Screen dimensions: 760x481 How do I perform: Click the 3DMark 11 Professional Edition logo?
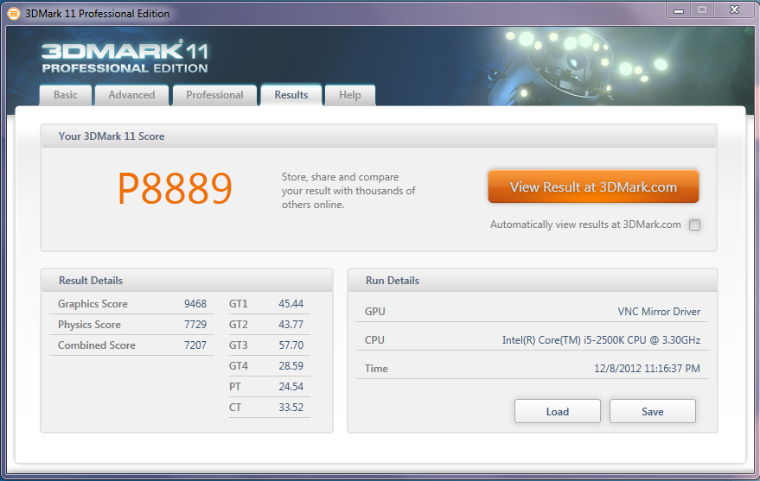[125, 57]
